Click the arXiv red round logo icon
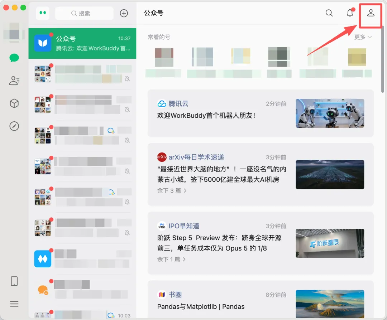 pos(162,157)
